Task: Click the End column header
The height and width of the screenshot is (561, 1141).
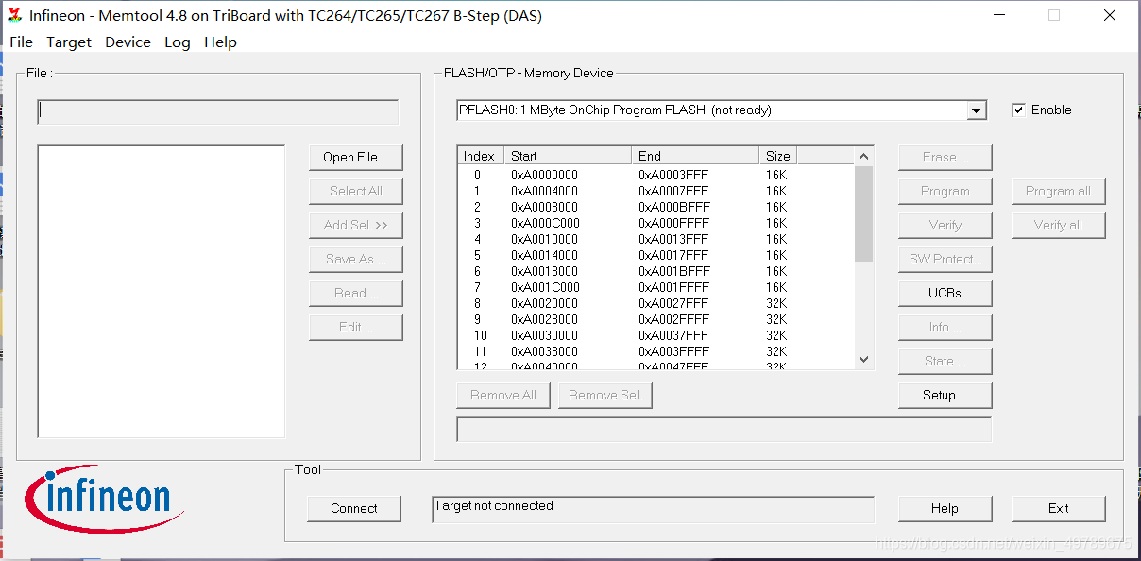Action: tap(695, 157)
